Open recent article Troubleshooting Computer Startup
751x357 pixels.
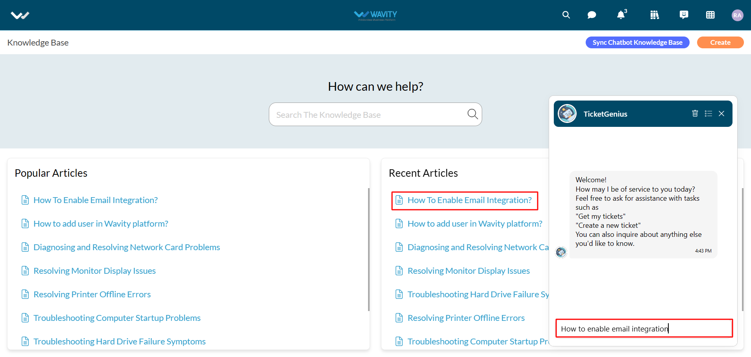tap(478, 342)
